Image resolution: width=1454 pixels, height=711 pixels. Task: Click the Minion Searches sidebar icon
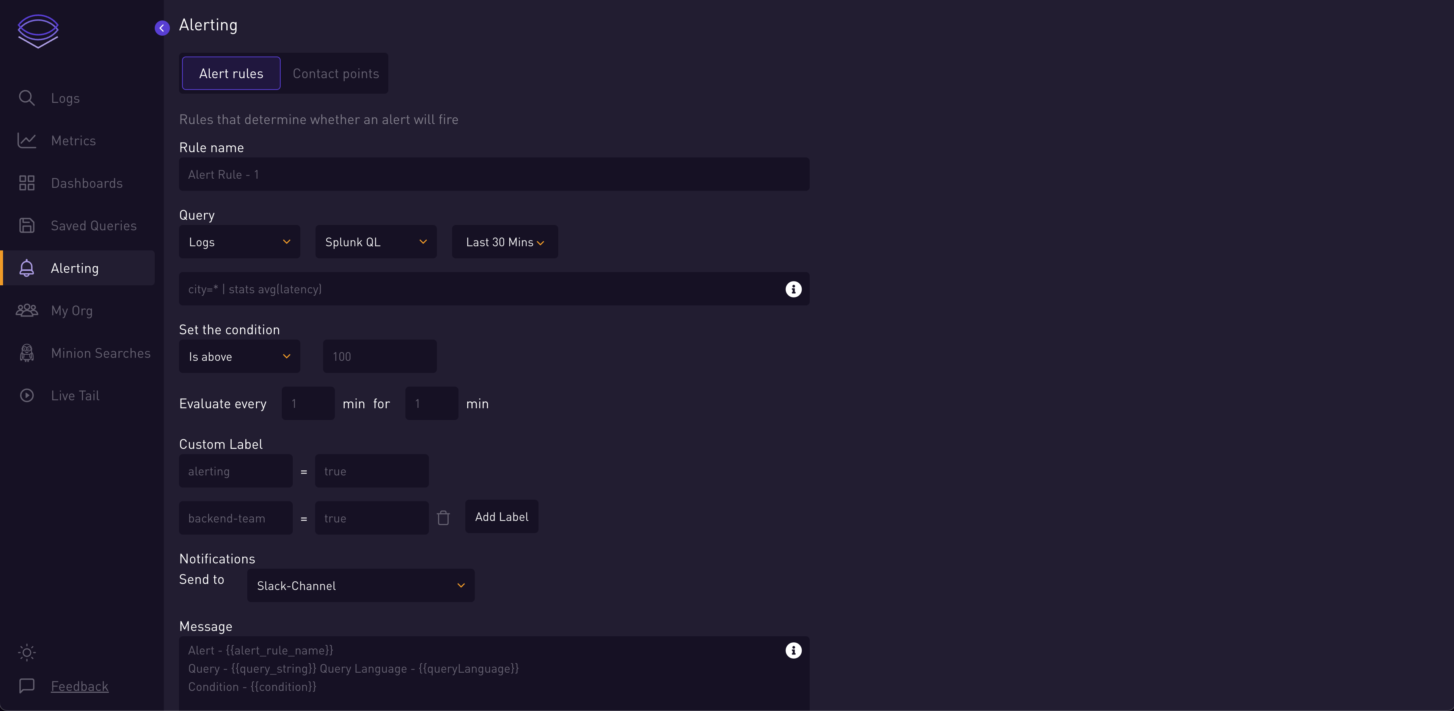pos(26,353)
